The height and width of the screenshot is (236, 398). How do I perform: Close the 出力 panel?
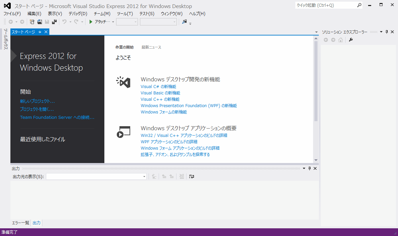coord(315,168)
